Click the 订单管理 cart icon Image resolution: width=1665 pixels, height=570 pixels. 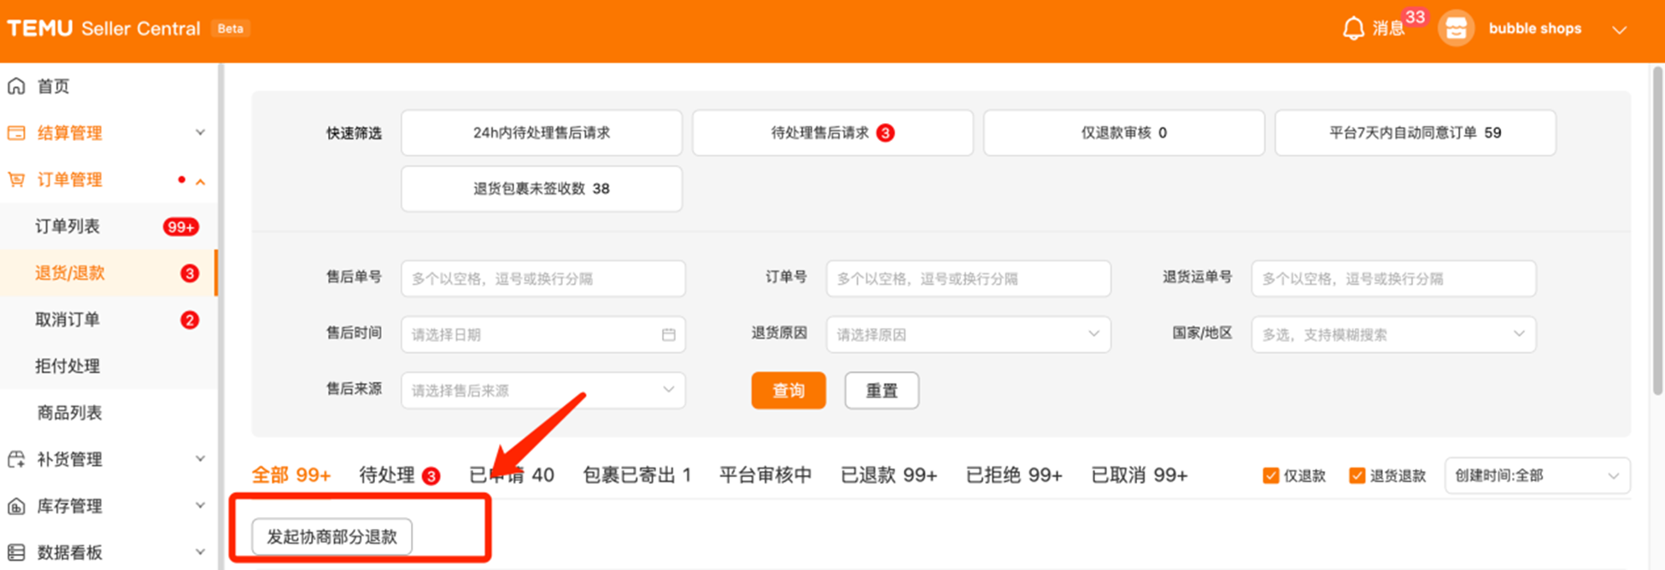[x=16, y=180]
